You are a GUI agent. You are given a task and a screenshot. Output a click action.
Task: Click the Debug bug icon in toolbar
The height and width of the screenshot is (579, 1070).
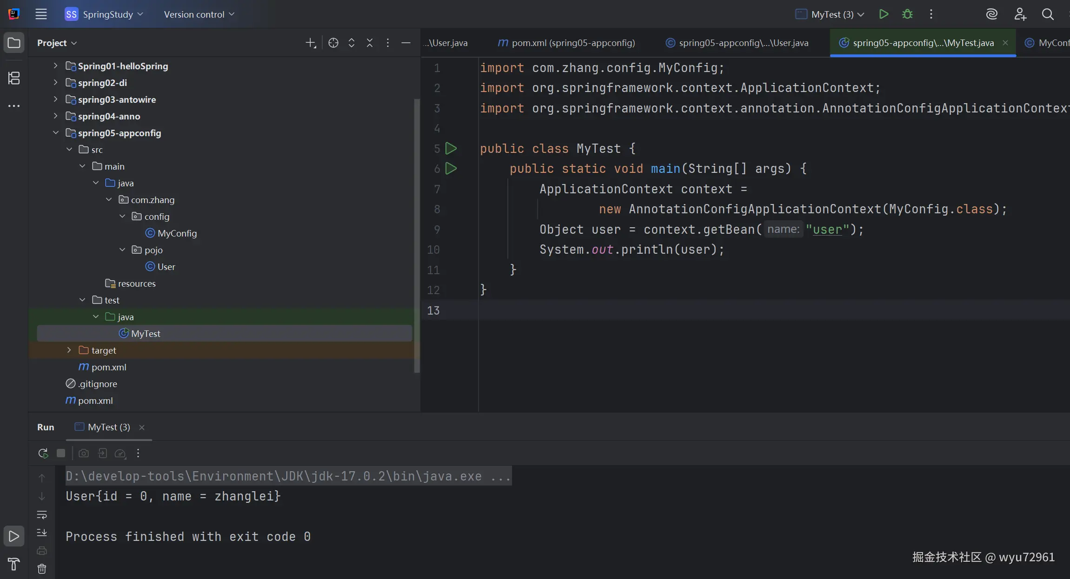click(x=907, y=14)
